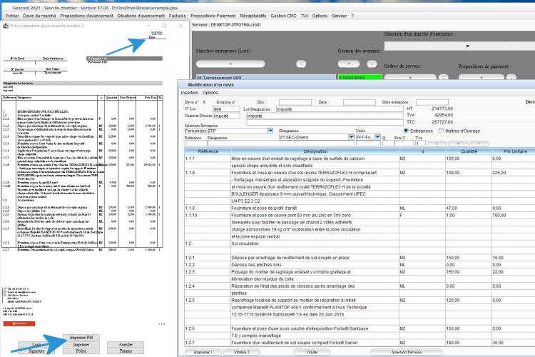Open the Situations d'avancement menu

141,16
